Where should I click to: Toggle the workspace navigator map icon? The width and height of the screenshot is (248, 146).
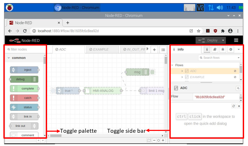149,140
